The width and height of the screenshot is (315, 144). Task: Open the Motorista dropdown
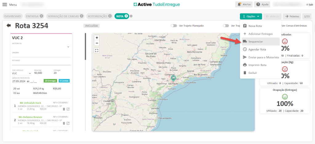pos(41,47)
